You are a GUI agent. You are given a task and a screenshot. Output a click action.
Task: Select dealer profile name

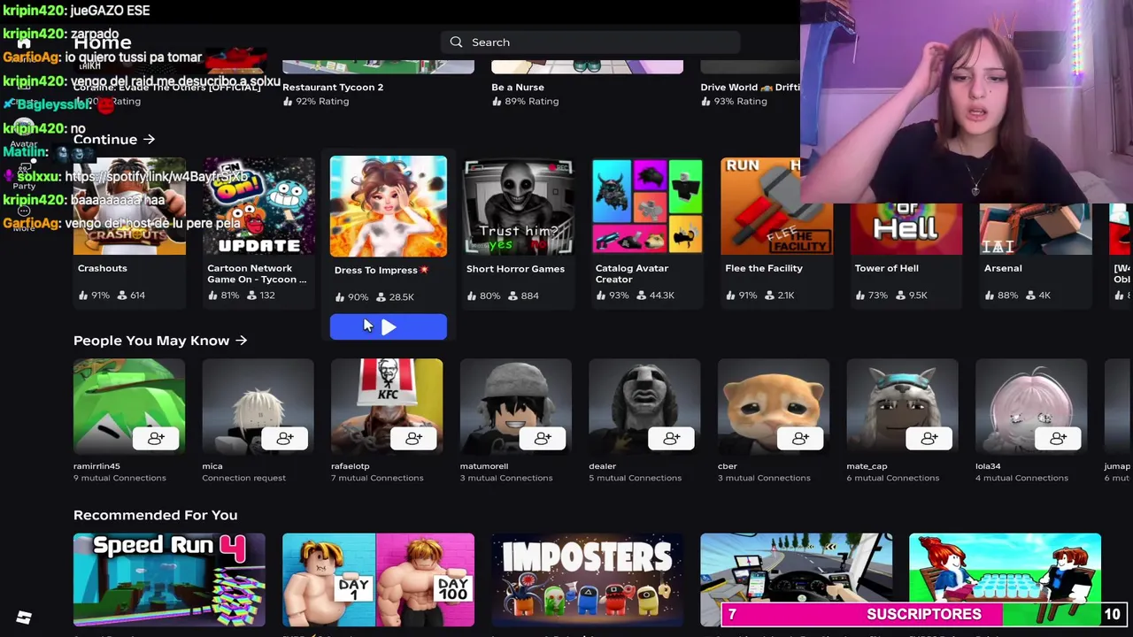602,466
